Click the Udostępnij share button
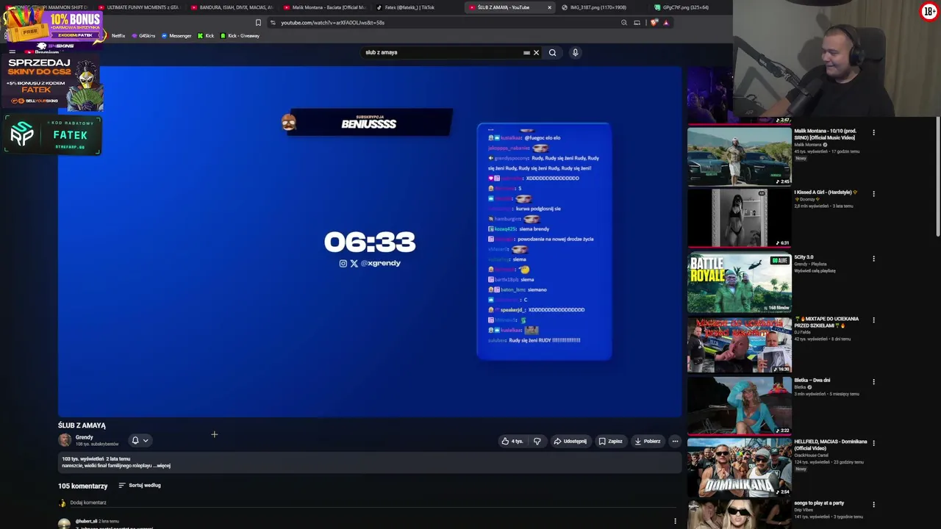 570,442
